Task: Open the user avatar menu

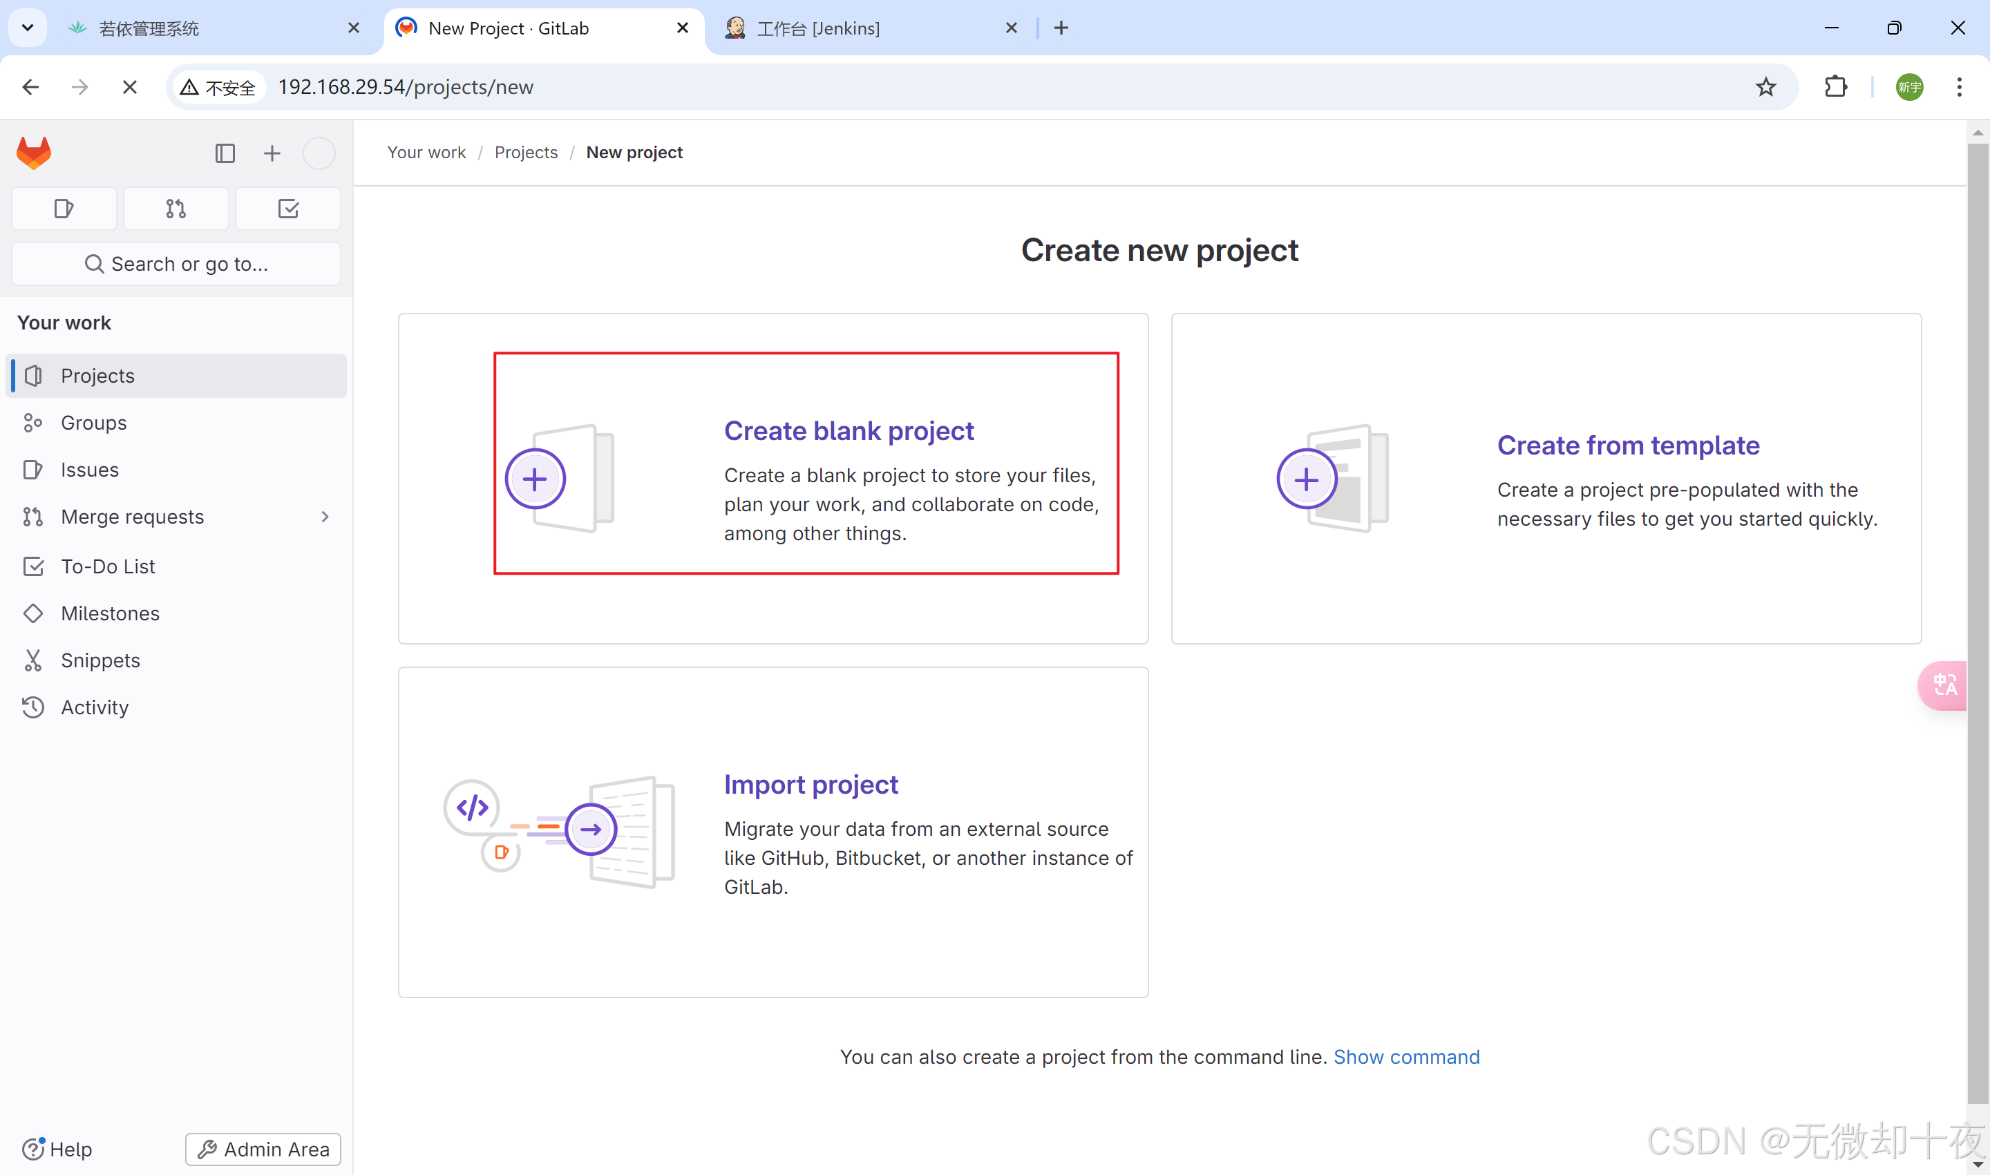Action: (x=319, y=153)
